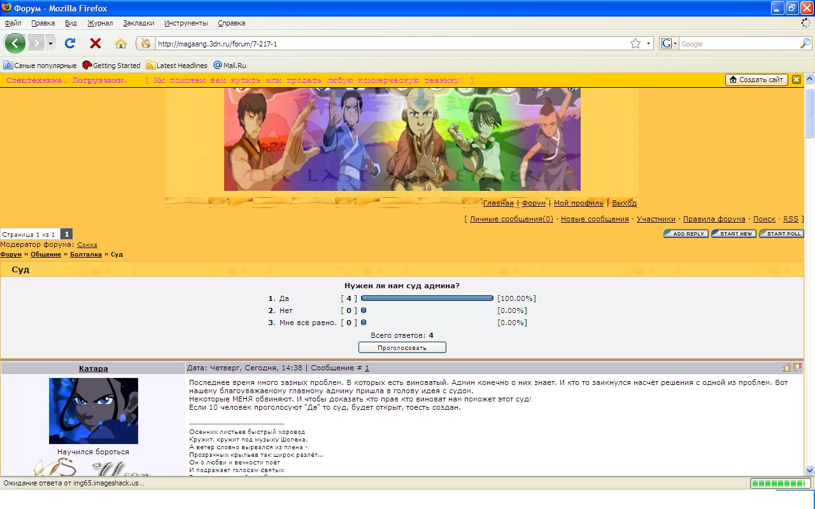Screen dimensions: 815x509
Task: Open the Форум link in the top navigation
Action: click(x=534, y=203)
